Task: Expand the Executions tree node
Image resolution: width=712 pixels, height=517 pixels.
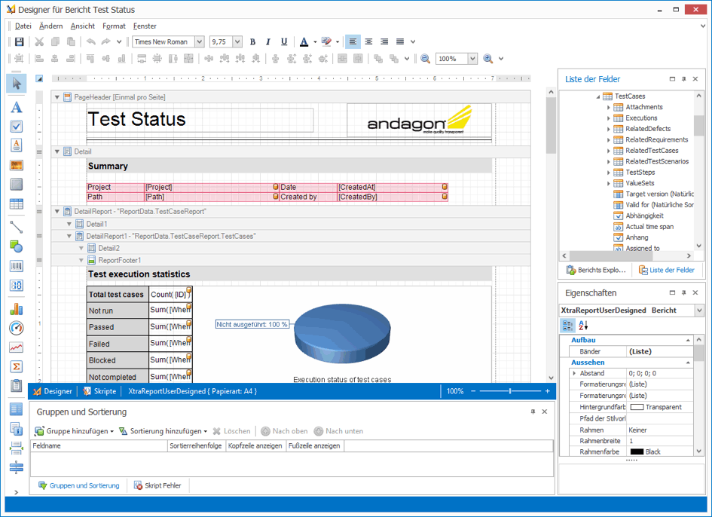Action: click(609, 118)
